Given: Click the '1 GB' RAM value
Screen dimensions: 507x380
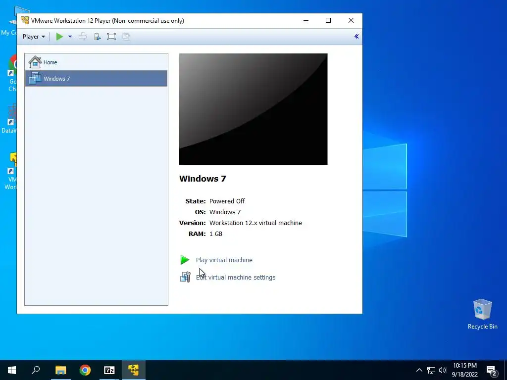Looking at the screenshot, I should coord(216,234).
